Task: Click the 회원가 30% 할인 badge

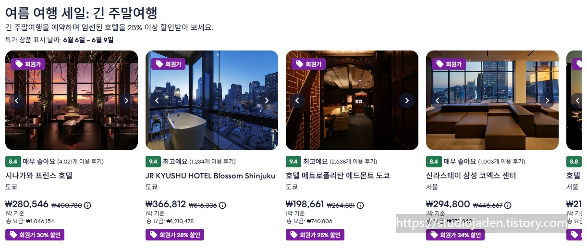Action: 35,235
